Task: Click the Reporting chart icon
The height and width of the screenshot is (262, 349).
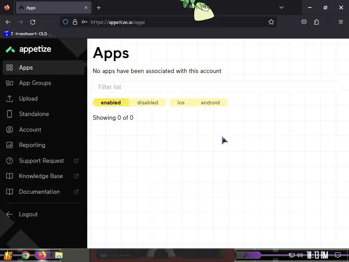Action: click(x=9, y=145)
